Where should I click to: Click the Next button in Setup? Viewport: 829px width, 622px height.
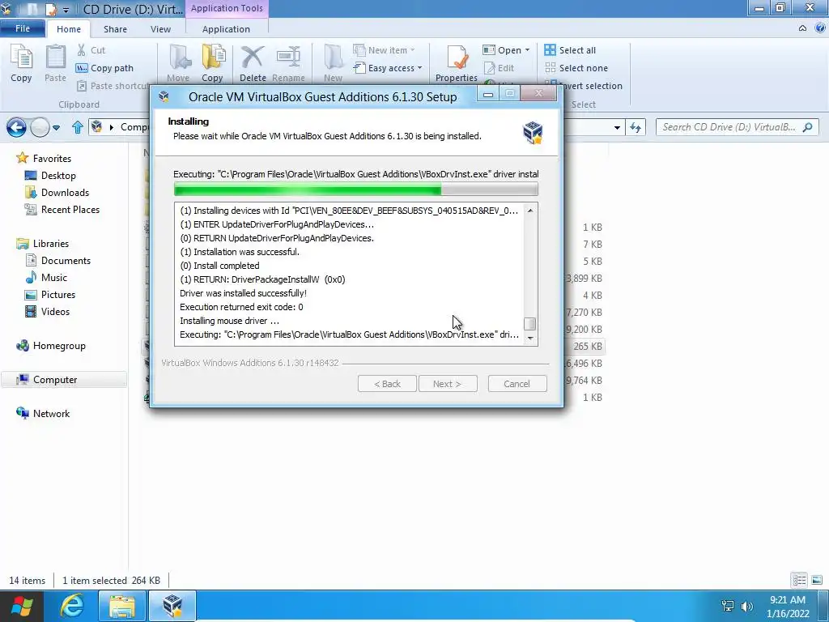click(447, 384)
